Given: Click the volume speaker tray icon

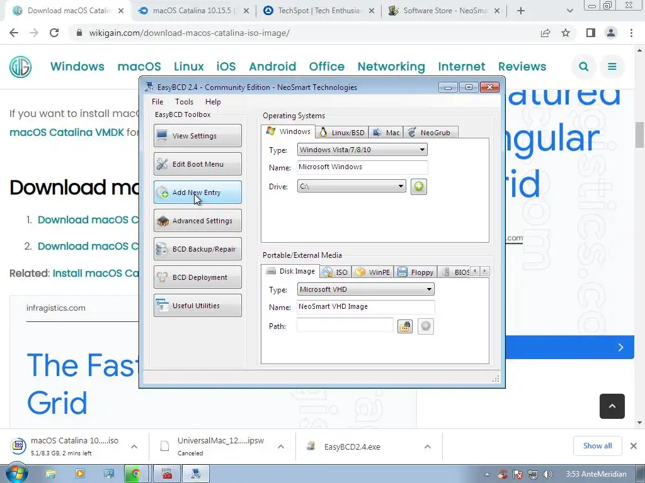Looking at the screenshot, I should pos(549,474).
